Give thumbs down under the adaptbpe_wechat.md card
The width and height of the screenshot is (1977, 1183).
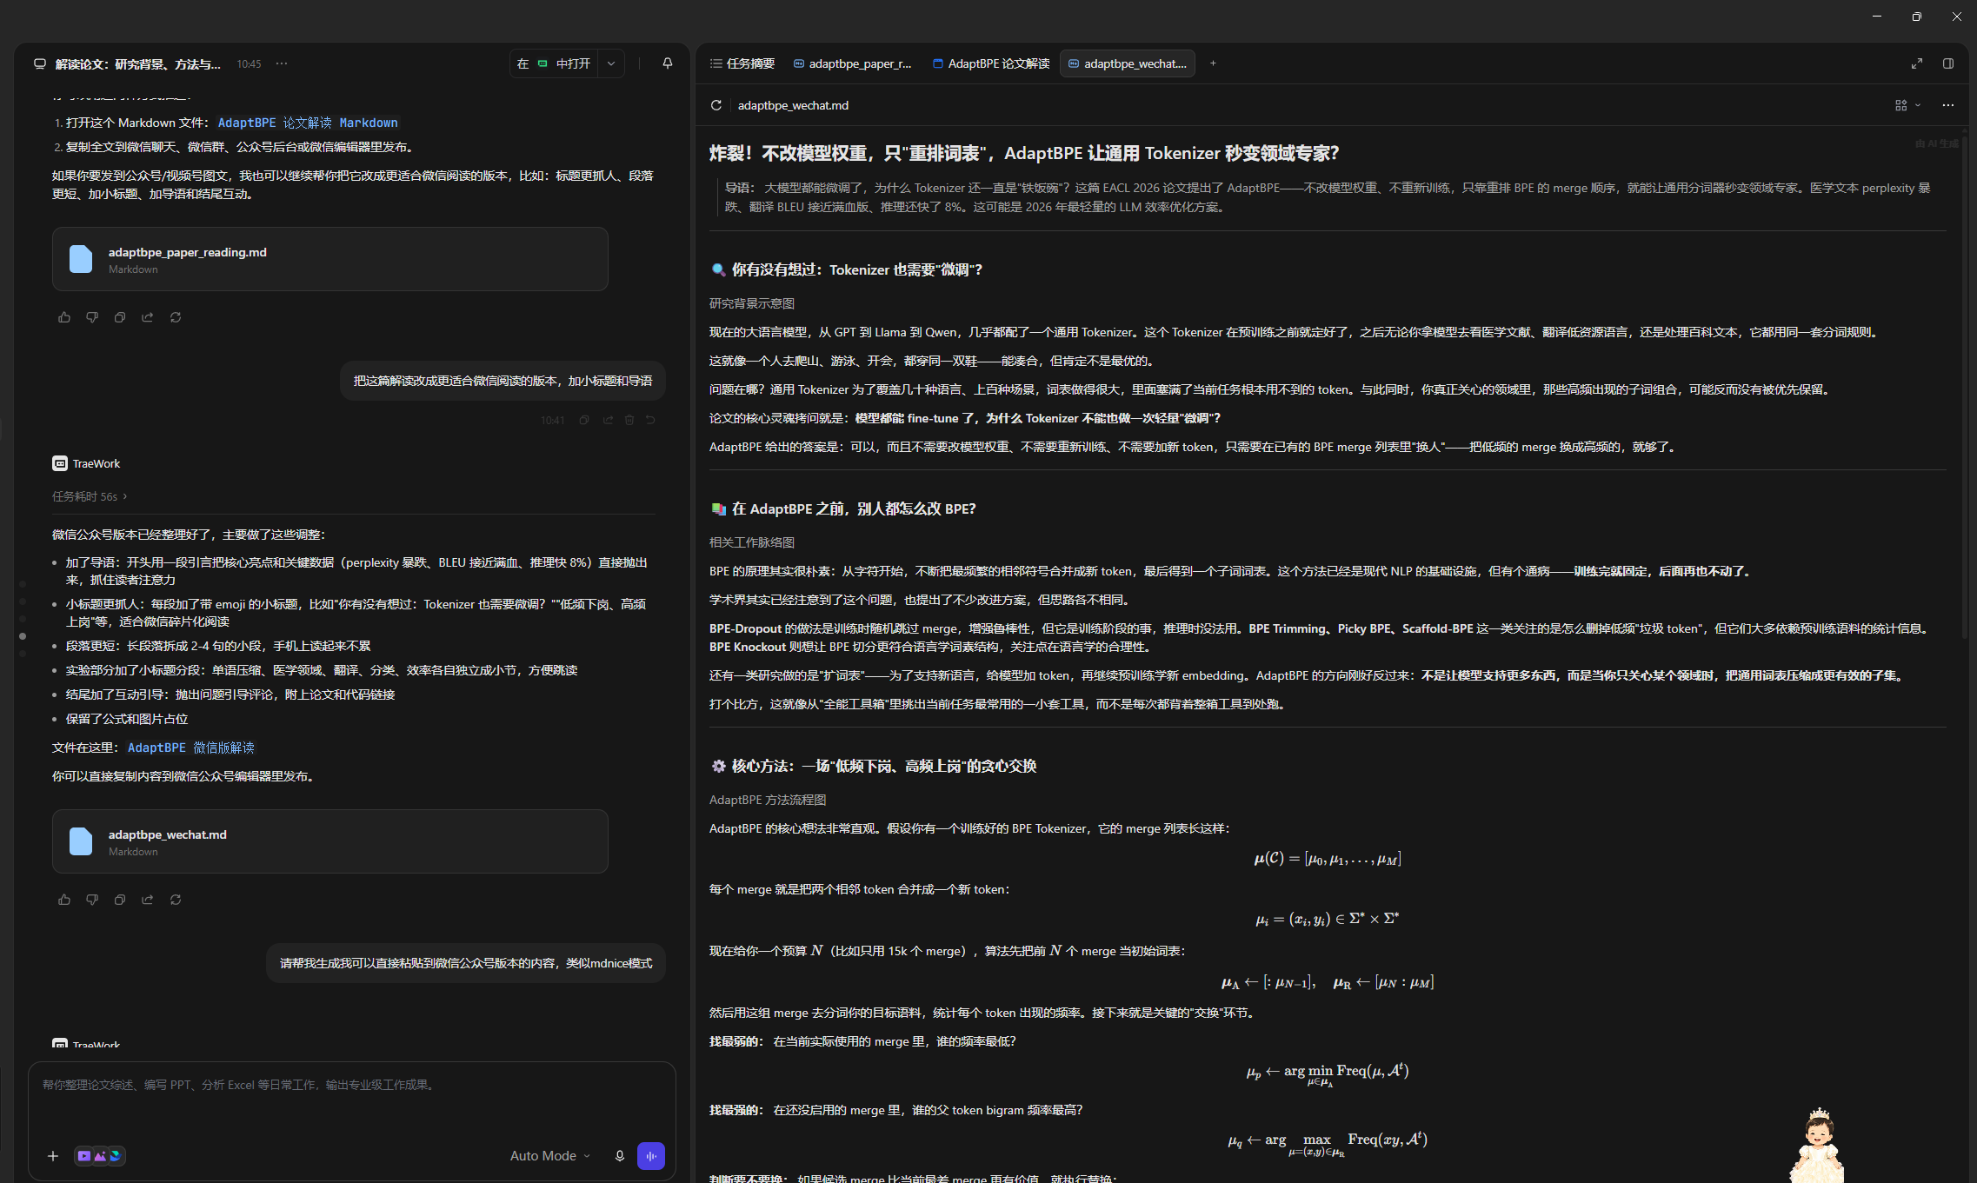pyautogui.click(x=92, y=900)
